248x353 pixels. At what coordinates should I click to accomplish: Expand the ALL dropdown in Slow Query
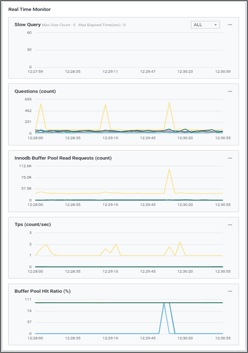tap(205, 25)
